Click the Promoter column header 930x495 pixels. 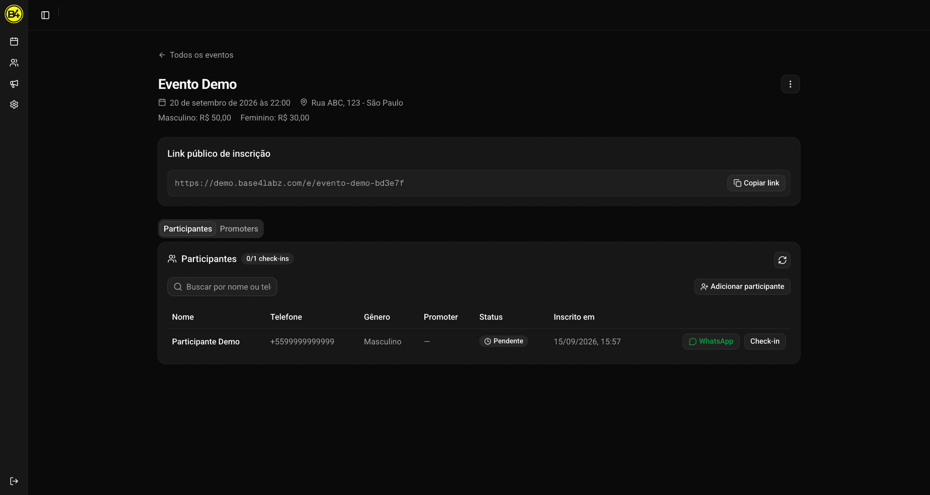441,317
